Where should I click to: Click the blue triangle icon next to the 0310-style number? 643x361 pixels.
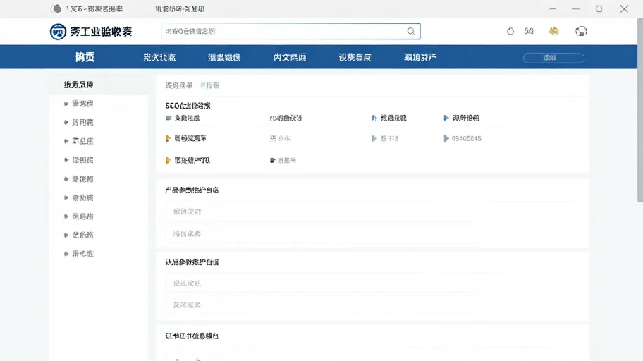446,139
